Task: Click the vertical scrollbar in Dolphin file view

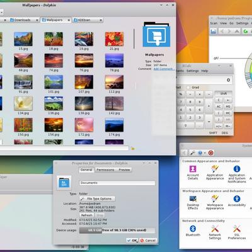Action: 134,39
